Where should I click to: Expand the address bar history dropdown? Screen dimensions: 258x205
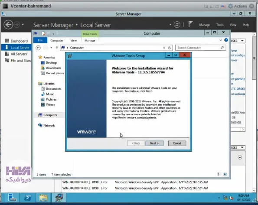point(164,48)
